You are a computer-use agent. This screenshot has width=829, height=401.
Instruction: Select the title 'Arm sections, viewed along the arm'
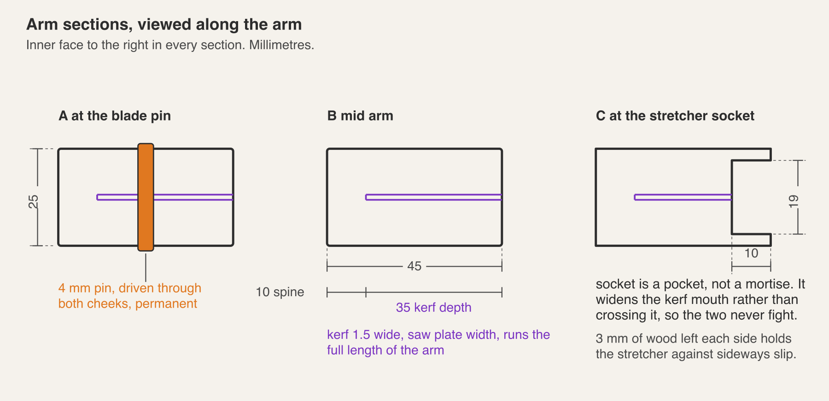(164, 24)
